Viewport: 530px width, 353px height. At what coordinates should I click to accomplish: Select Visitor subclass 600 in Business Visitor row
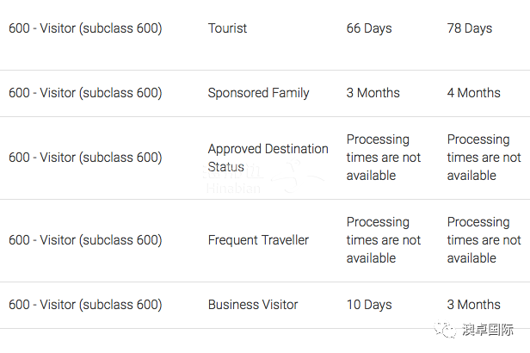[85, 305]
